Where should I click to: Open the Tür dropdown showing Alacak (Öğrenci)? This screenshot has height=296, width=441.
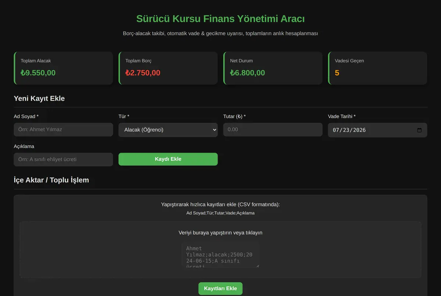pyautogui.click(x=168, y=130)
